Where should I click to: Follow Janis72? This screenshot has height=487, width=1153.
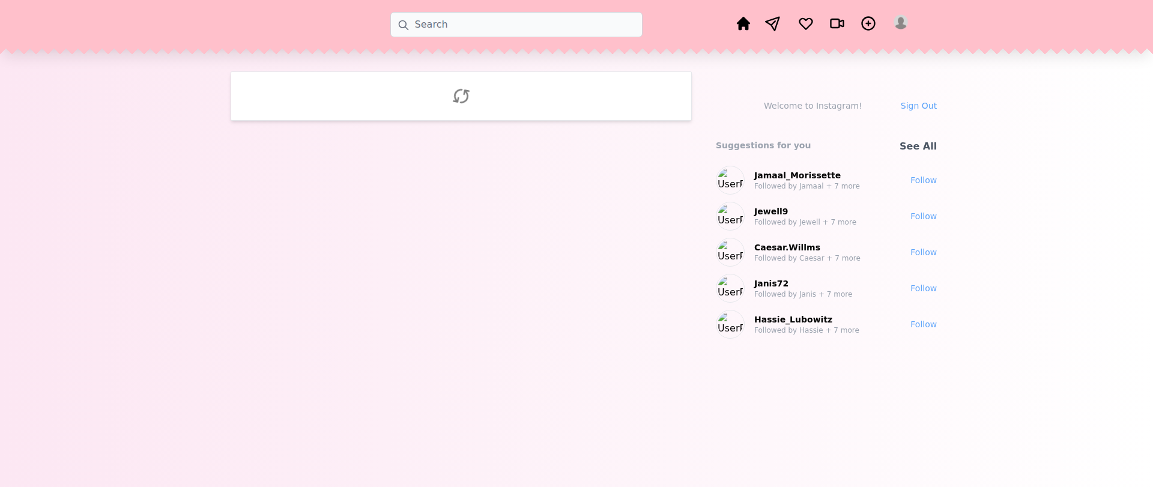coord(923,288)
